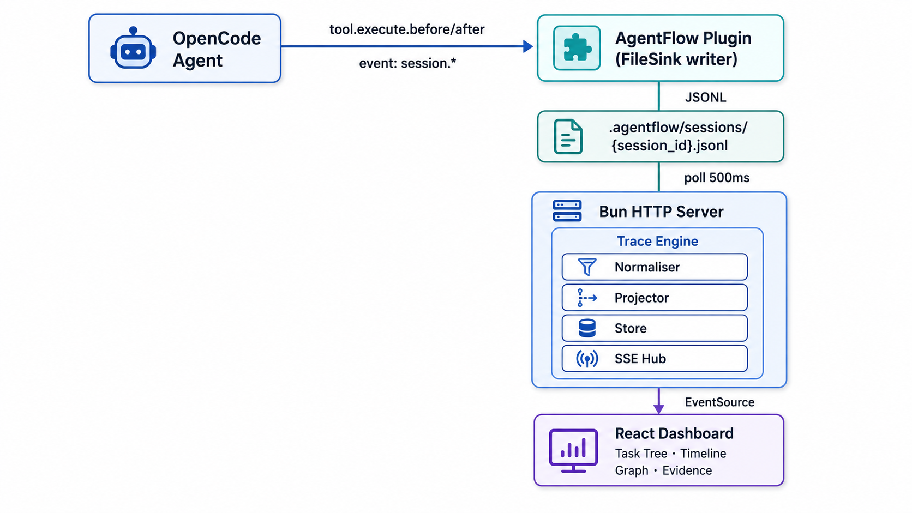
Task: Click the Store database cylinder icon
Action: coord(587,328)
